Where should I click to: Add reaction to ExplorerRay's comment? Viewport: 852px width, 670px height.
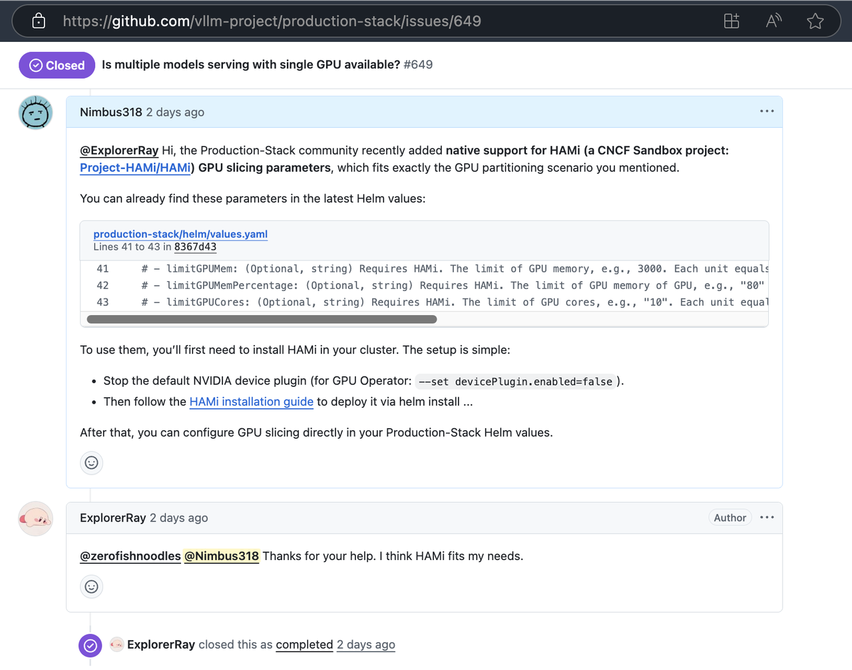[x=92, y=587]
